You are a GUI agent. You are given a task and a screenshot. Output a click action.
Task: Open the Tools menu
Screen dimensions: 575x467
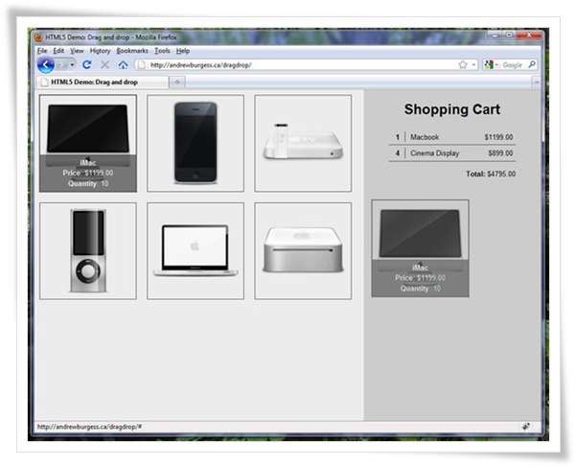pos(162,51)
